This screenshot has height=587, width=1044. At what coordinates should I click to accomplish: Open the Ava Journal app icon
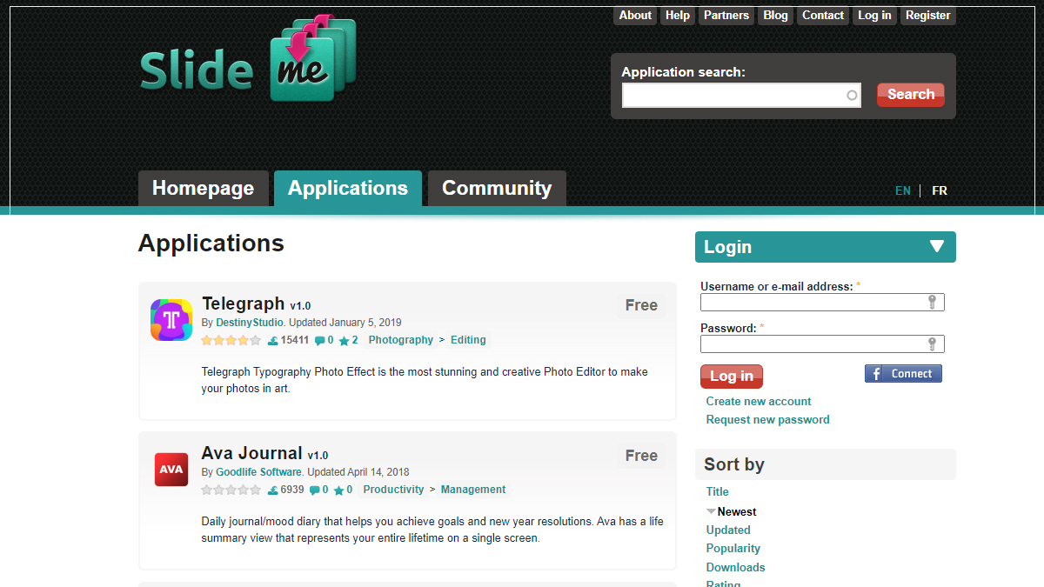(171, 470)
